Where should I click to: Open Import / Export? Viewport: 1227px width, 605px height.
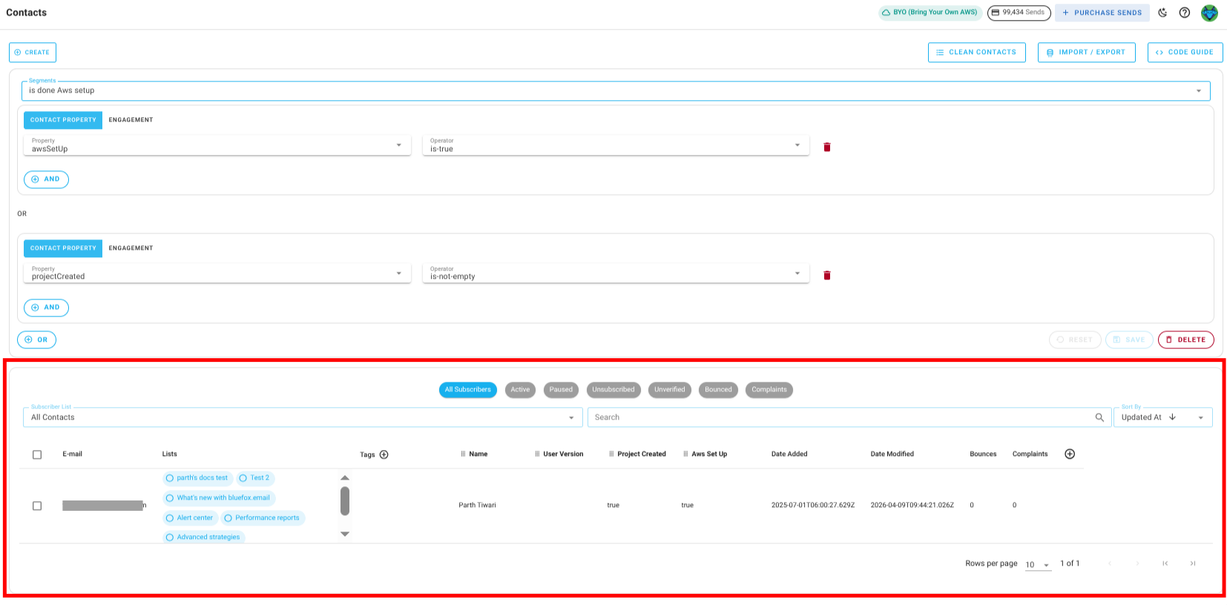(x=1087, y=53)
